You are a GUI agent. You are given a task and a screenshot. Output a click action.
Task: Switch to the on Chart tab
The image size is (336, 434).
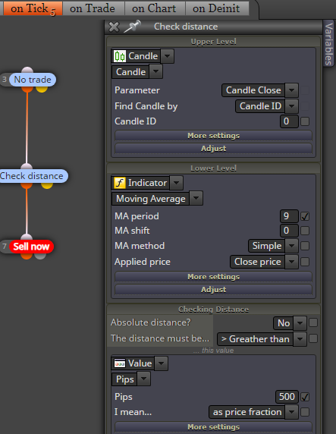click(x=154, y=8)
